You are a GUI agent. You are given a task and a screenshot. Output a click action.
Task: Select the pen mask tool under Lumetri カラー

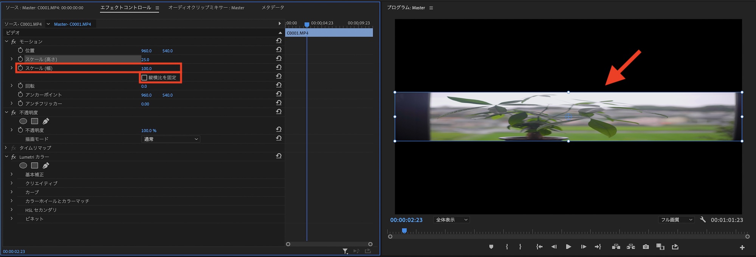pos(46,166)
